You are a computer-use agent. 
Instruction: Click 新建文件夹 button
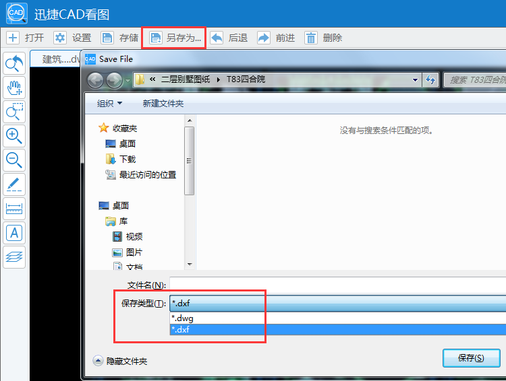coord(163,104)
